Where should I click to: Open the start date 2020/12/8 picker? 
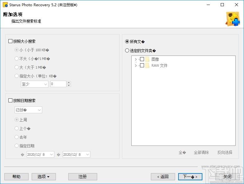pos(40,155)
